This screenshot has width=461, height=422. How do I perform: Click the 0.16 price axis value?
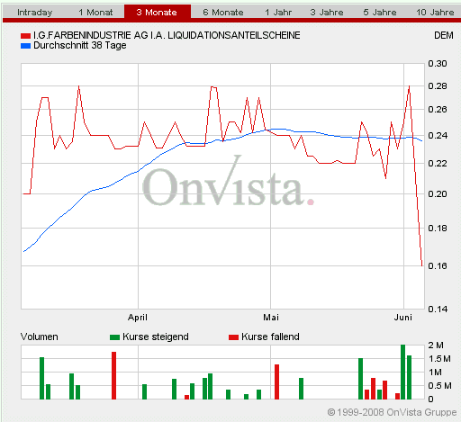coord(438,266)
